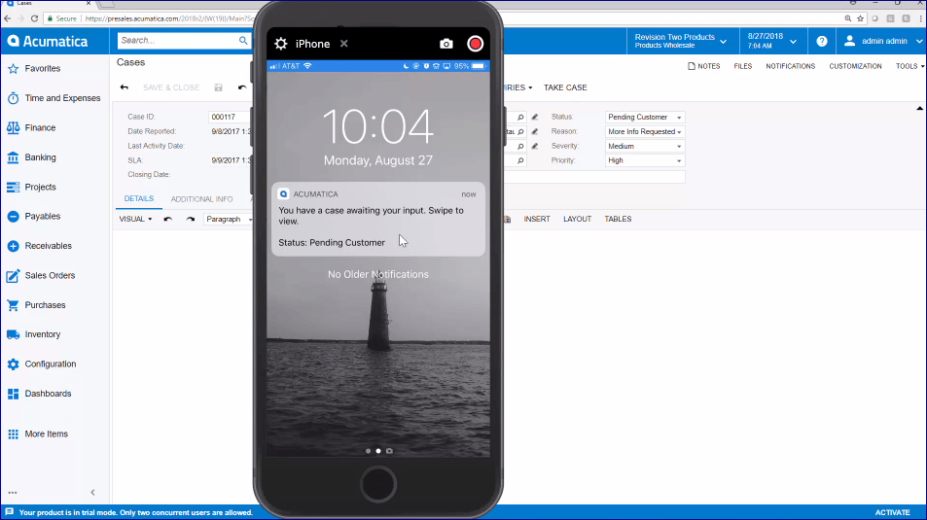Screen dimensions: 927x520
Task: Click undo in the rich text editor
Action: coord(168,220)
